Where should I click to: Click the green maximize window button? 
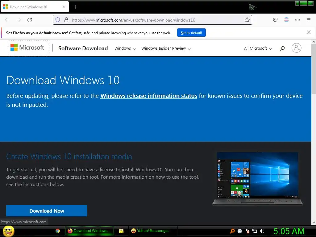coord(304,3)
